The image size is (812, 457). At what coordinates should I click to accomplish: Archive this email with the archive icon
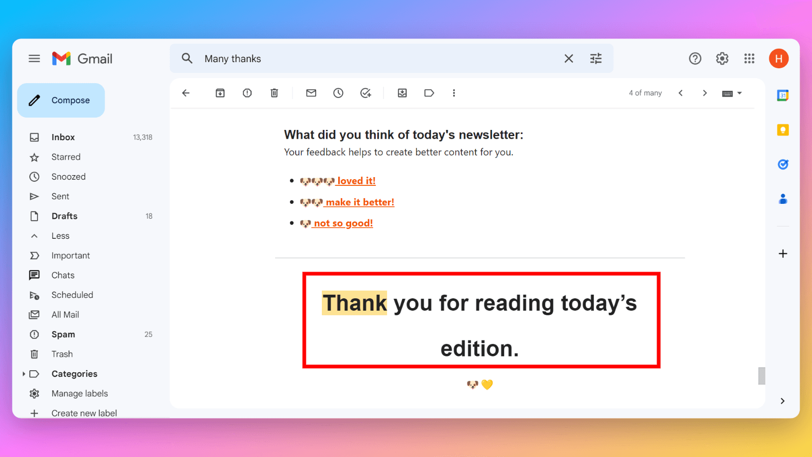point(220,93)
